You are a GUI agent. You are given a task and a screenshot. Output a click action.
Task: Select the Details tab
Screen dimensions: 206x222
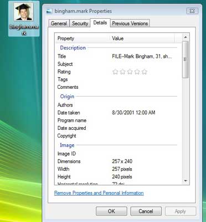100,23
